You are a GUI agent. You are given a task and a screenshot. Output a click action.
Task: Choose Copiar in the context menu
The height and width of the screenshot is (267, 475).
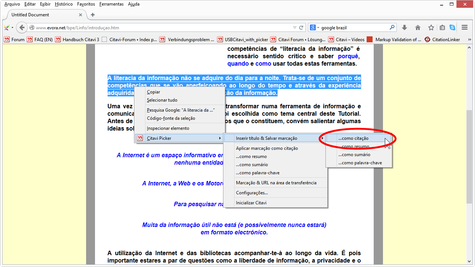pos(180,92)
